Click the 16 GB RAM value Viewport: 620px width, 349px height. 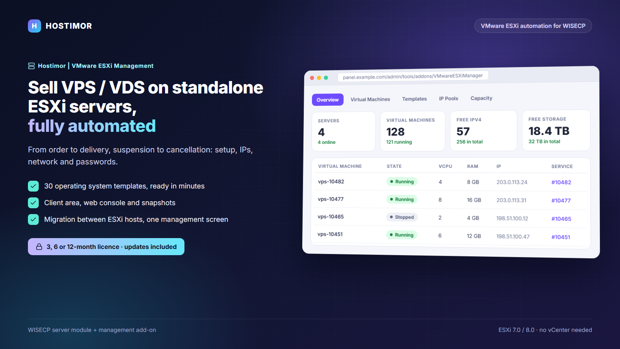[474, 200]
